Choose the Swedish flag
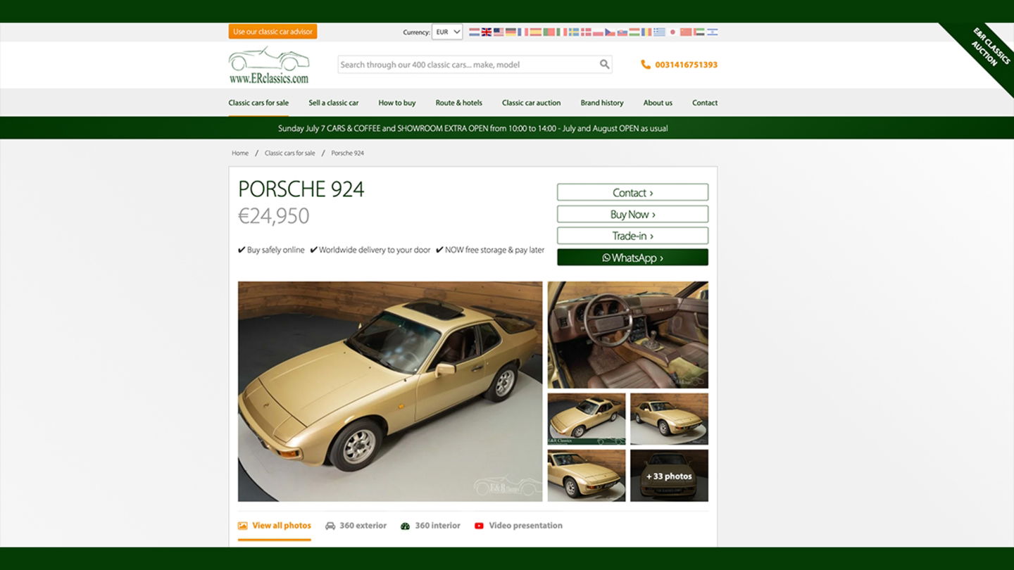The height and width of the screenshot is (570, 1014). point(574,32)
